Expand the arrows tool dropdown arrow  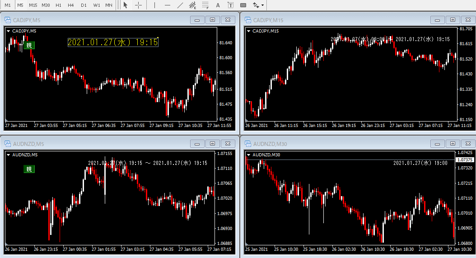click(262, 5)
